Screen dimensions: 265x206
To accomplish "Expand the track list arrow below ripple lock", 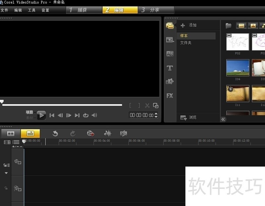I will 6,173.
